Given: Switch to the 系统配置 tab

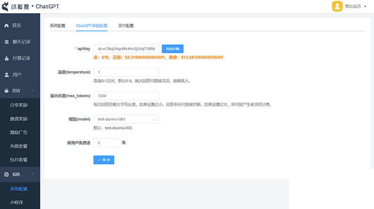Looking at the screenshot, I should pos(57,26).
